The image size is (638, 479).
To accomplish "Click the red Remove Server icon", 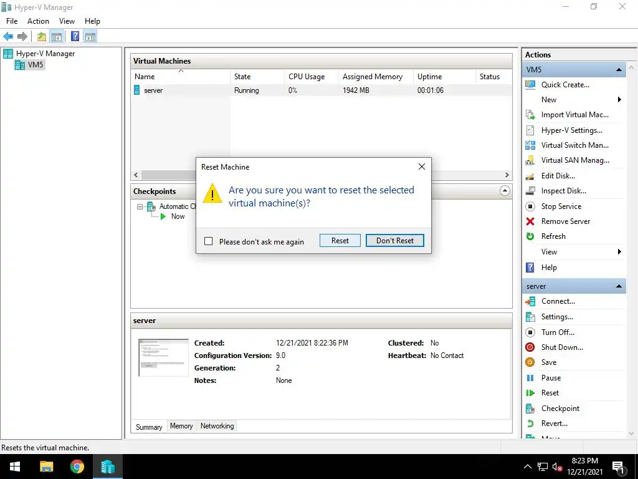I will 530,221.
